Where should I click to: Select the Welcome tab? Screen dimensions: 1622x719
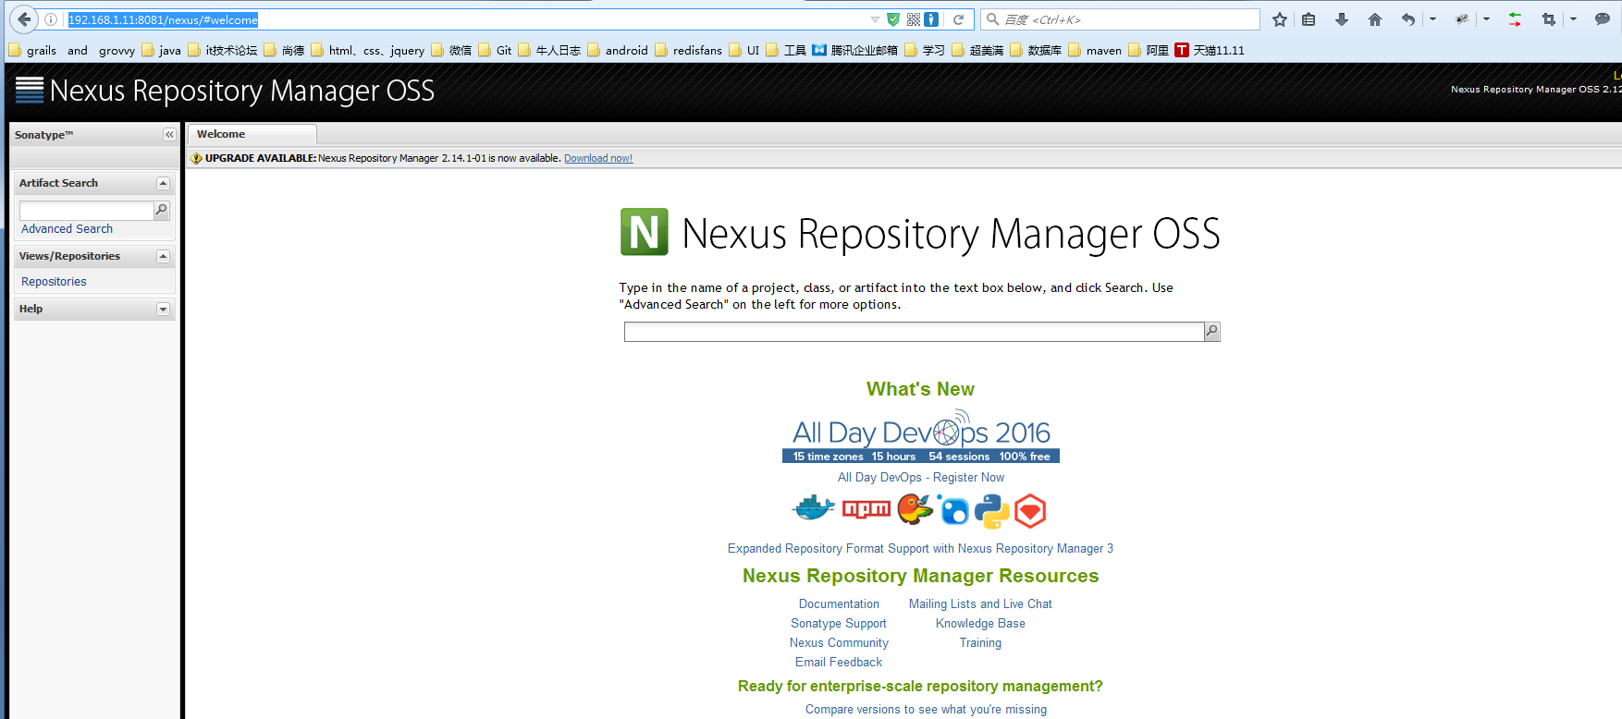click(252, 134)
